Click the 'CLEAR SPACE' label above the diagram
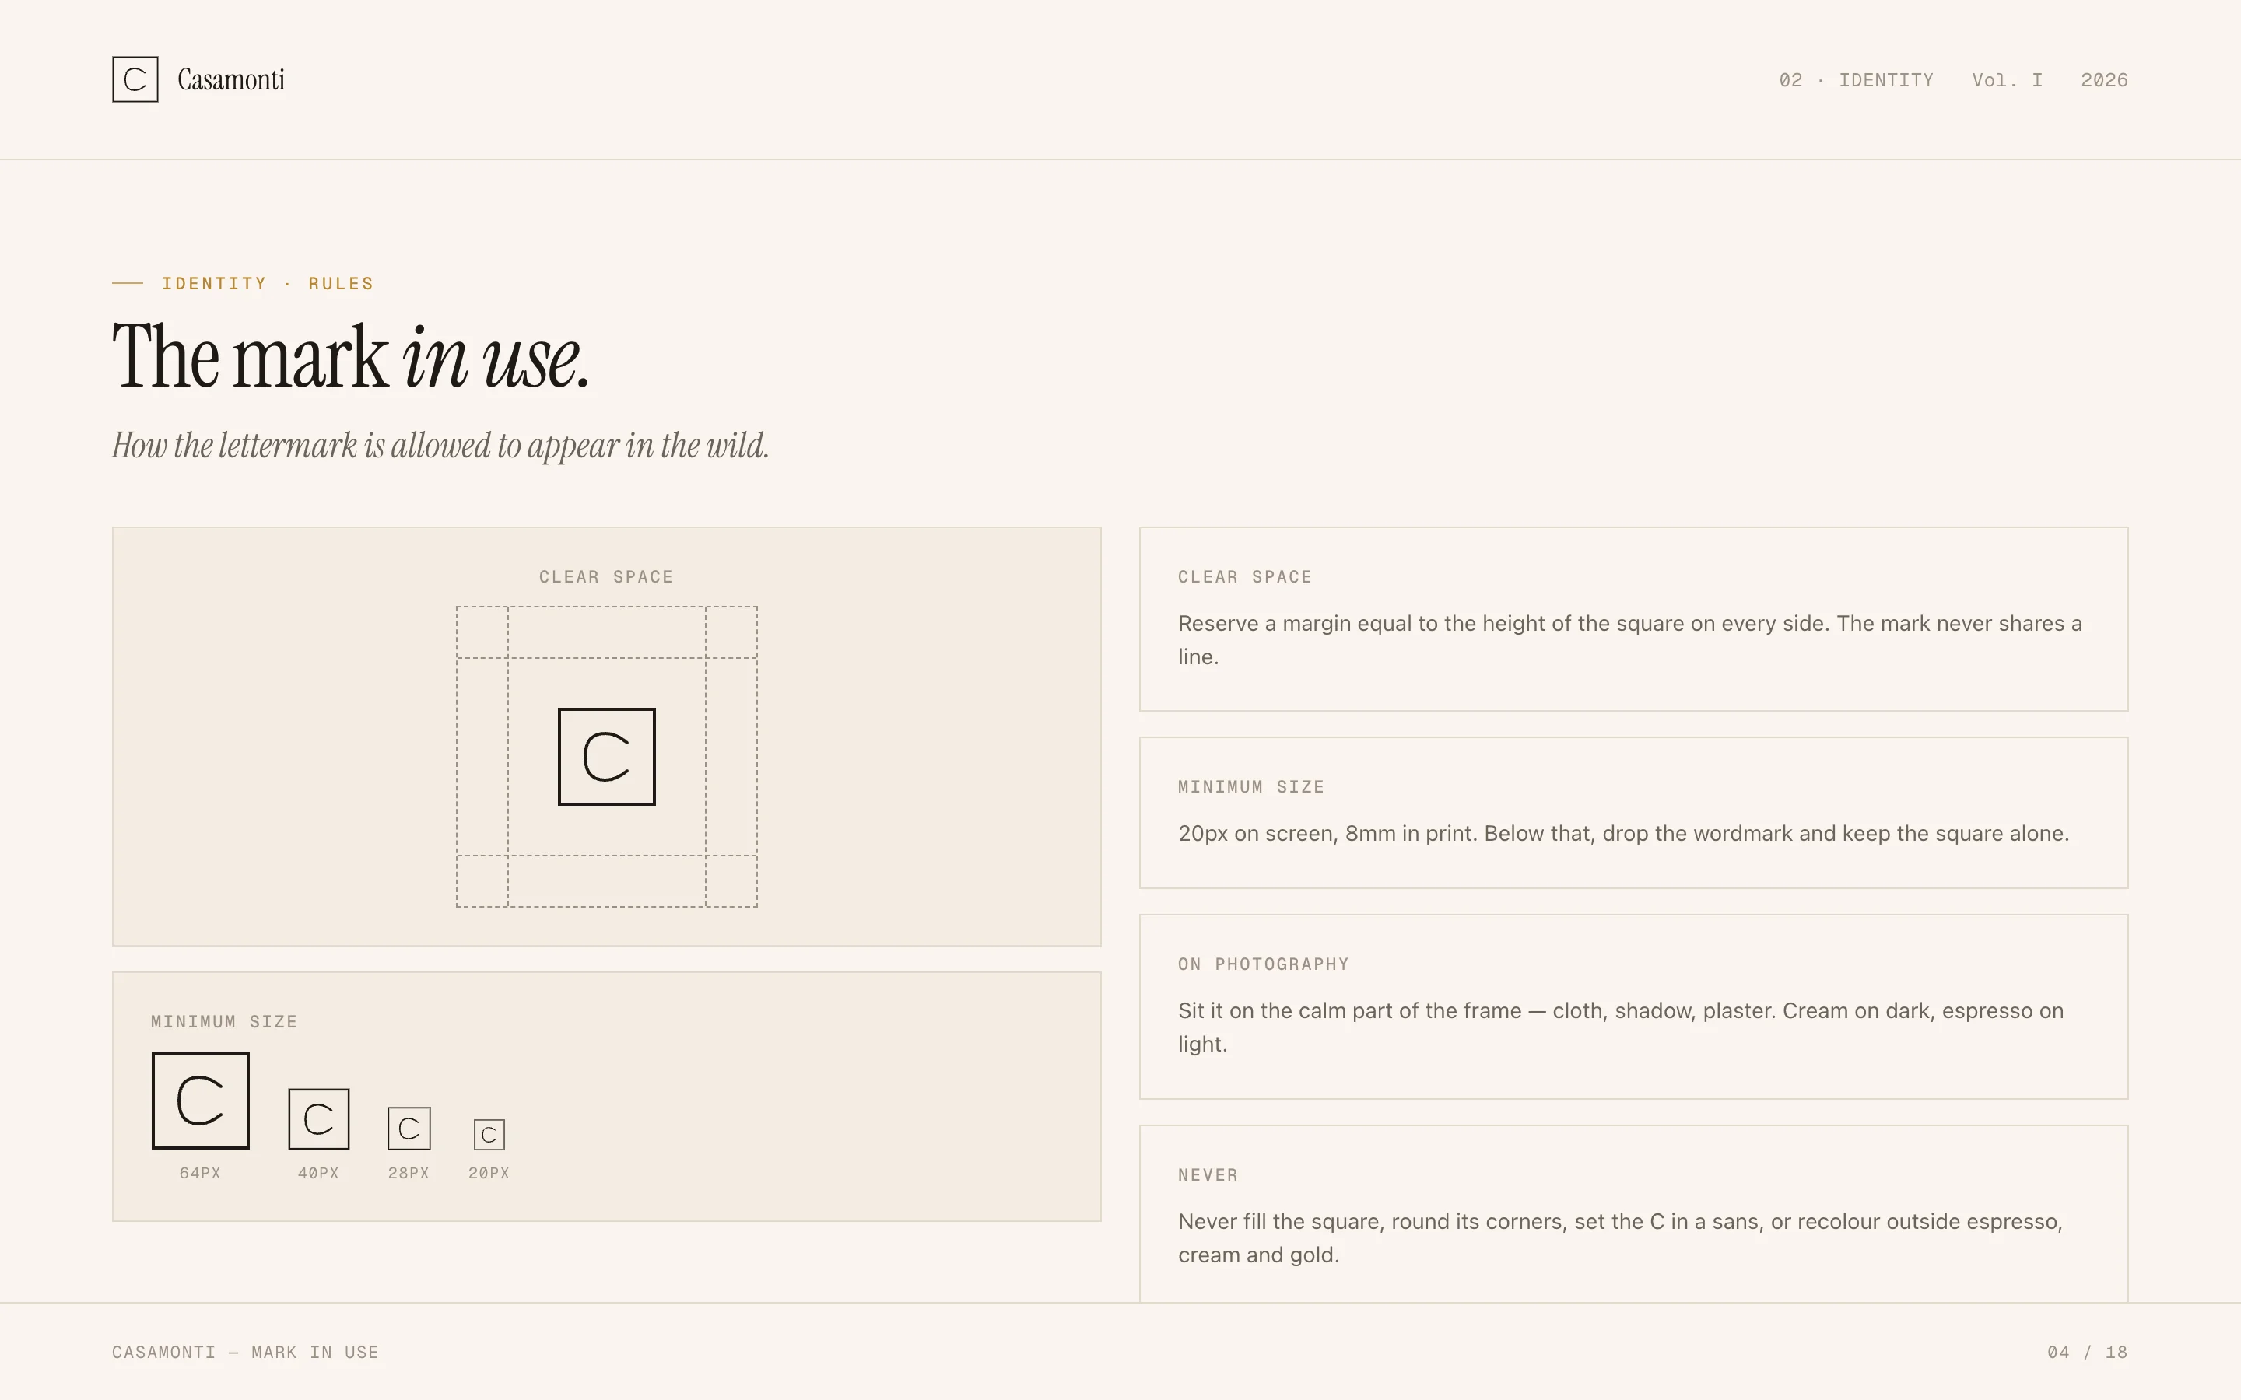Viewport: 2241px width, 1400px height. pyautogui.click(x=607, y=577)
